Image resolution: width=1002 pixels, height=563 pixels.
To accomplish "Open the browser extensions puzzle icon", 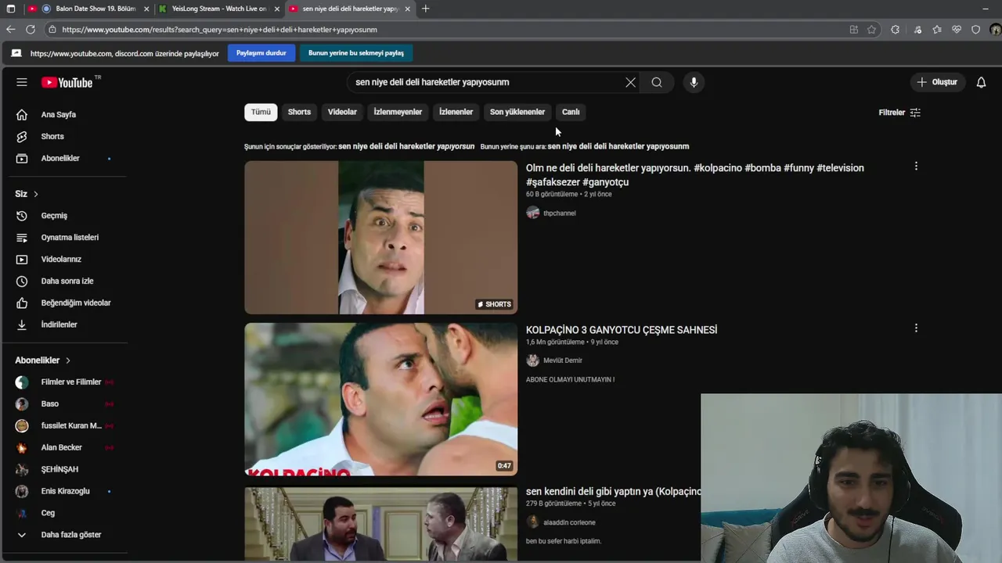I will pyautogui.click(x=896, y=30).
